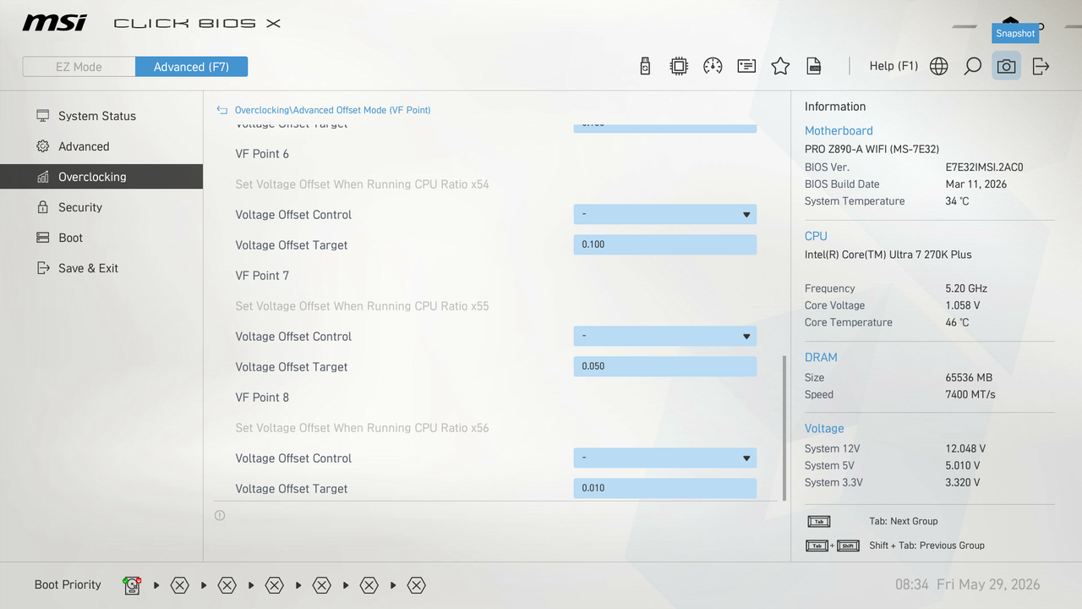Expand Voltage Offset Control dropdown for VF Point 8

click(x=664, y=458)
